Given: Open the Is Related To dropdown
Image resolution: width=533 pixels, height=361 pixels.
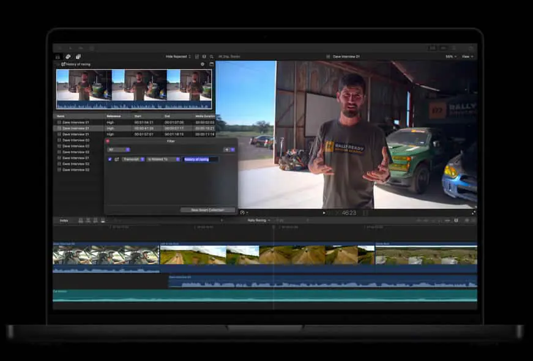Looking at the screenshot, I should click(x=163, y=159).
